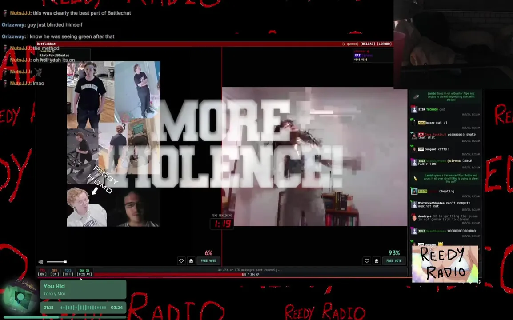
Task: Click the [RELOAD] button in BattleChat header
Action: click(x=367, y=44)
